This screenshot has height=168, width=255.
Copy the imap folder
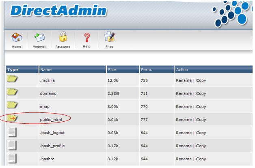(201, 107)
